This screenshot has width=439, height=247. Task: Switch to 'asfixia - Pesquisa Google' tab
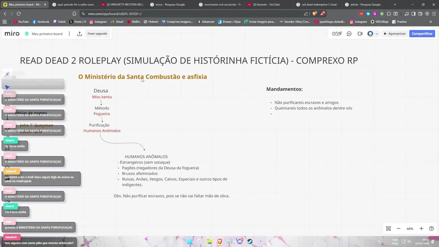pyautogui.click(x=366, y=4)
